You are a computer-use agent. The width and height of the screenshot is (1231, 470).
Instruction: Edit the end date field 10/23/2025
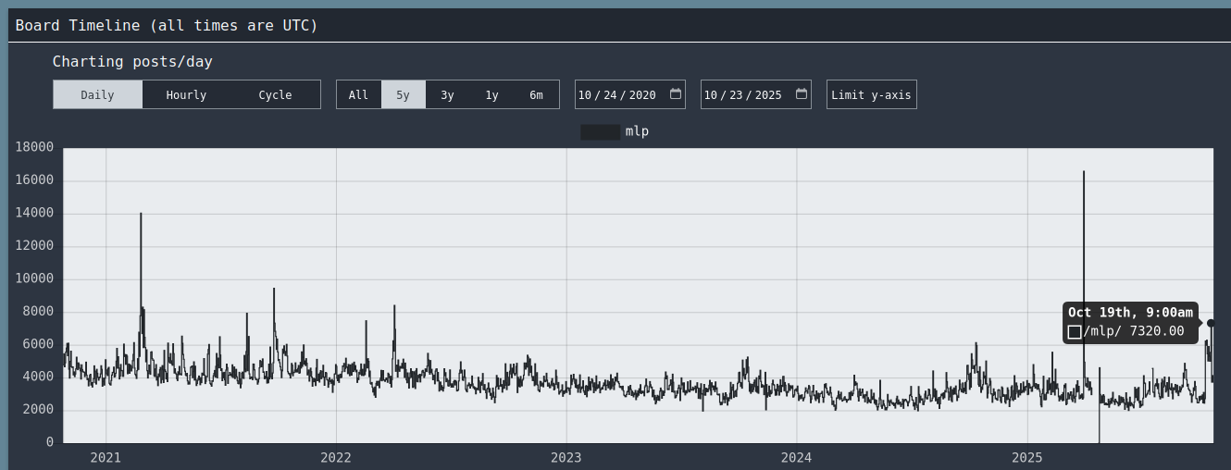756,94
